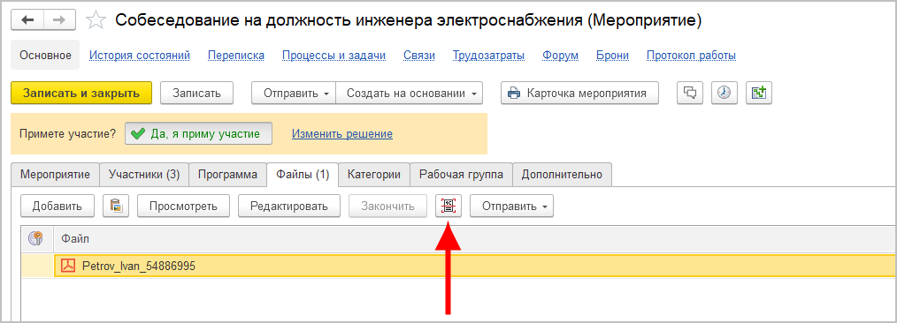Image resolution: width=897 pixels, height=323 pixels.
Task: Click the green spreadsheet plus icon
Action: 759,93
